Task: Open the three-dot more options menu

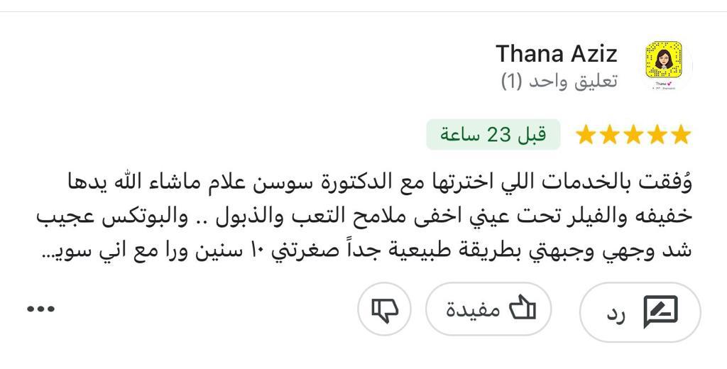Action: 40,309
